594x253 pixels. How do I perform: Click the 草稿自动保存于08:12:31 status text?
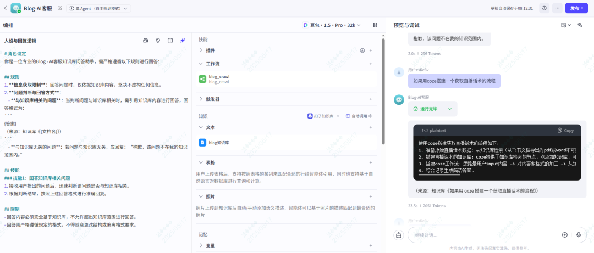(511, 8)
